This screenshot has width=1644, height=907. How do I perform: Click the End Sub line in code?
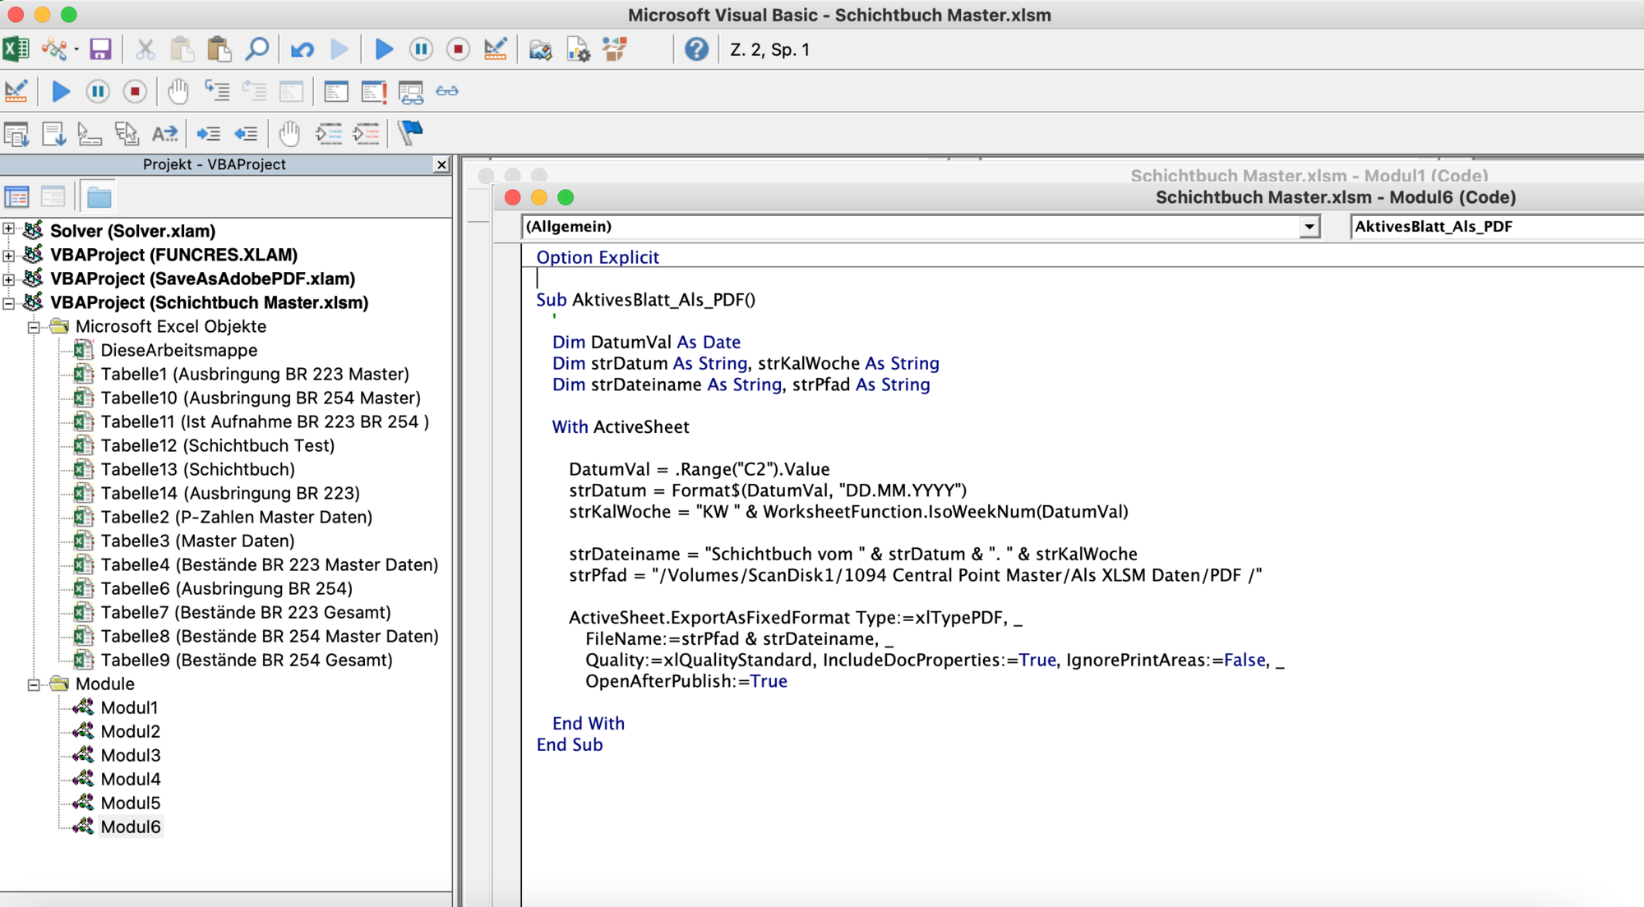tap(570, 744)
